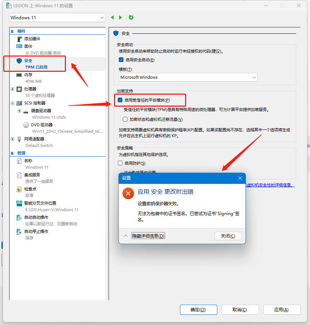Open the Microsoft Windows template dropdown
The image size is (310, 325).
click(188, 77)
